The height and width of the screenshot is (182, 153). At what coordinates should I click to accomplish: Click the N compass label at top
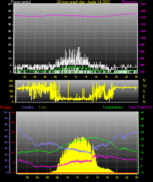pos(144,80)
